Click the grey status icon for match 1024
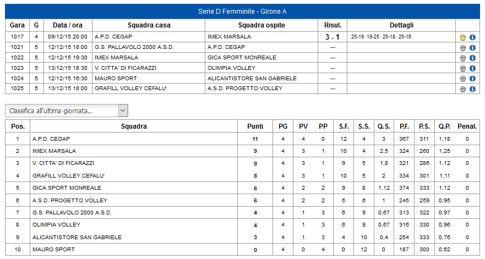The height and width of the screenshot is (259, 485). coord(463,79)
